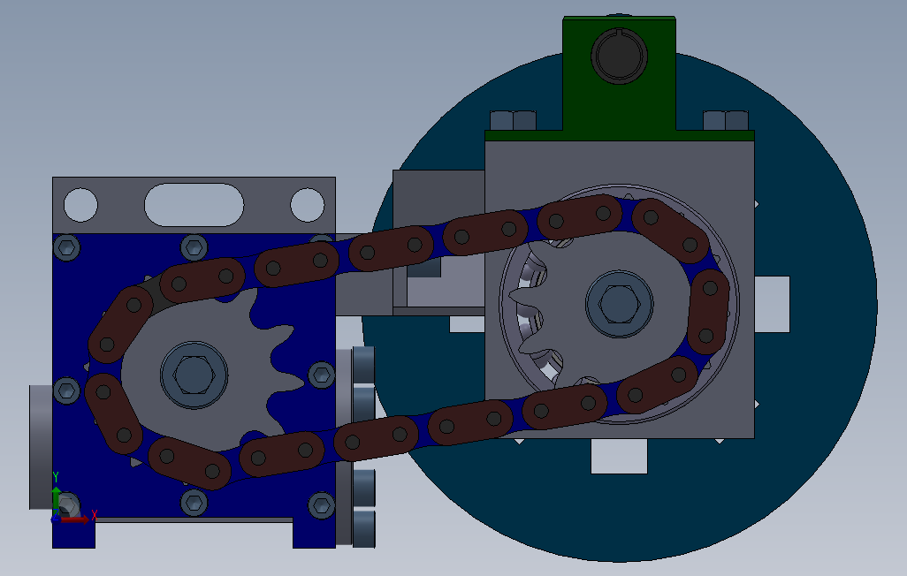Select the keyed shaft bore in the green bearing block
907x576 pixels.
point(619,56)
